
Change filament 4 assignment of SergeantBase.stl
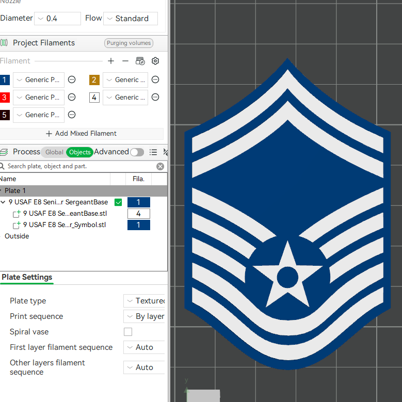pos(139,214)
